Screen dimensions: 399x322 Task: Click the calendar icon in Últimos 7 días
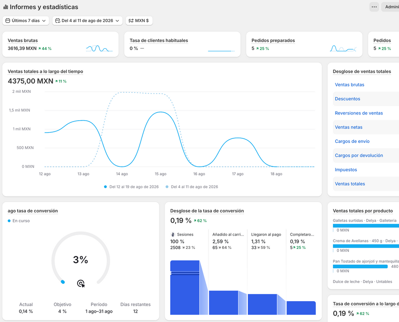pyautogui.click(x=8, y=20)
